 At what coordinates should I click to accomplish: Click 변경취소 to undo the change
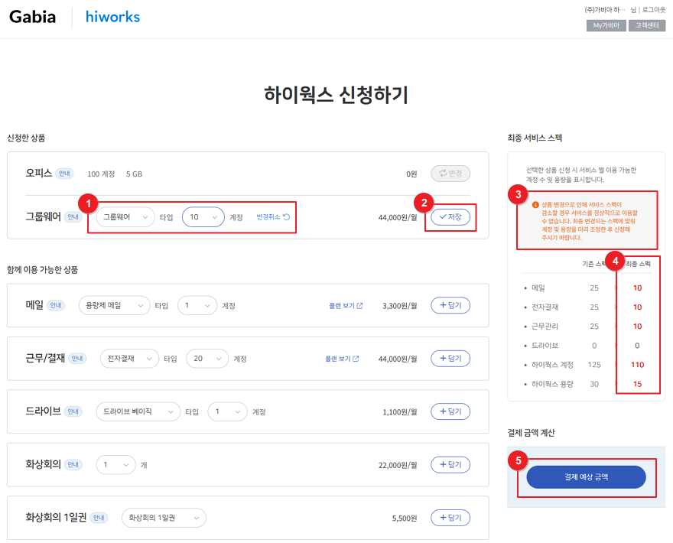coord(273,217)
